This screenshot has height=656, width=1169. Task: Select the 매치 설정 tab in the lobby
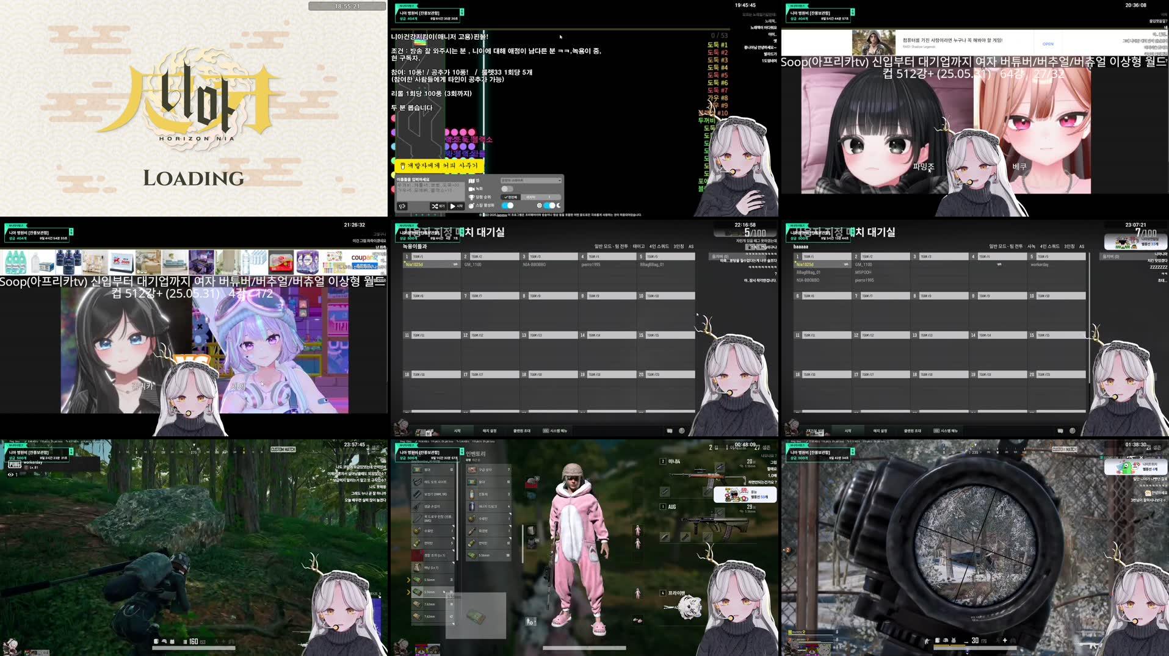[490, 430]
